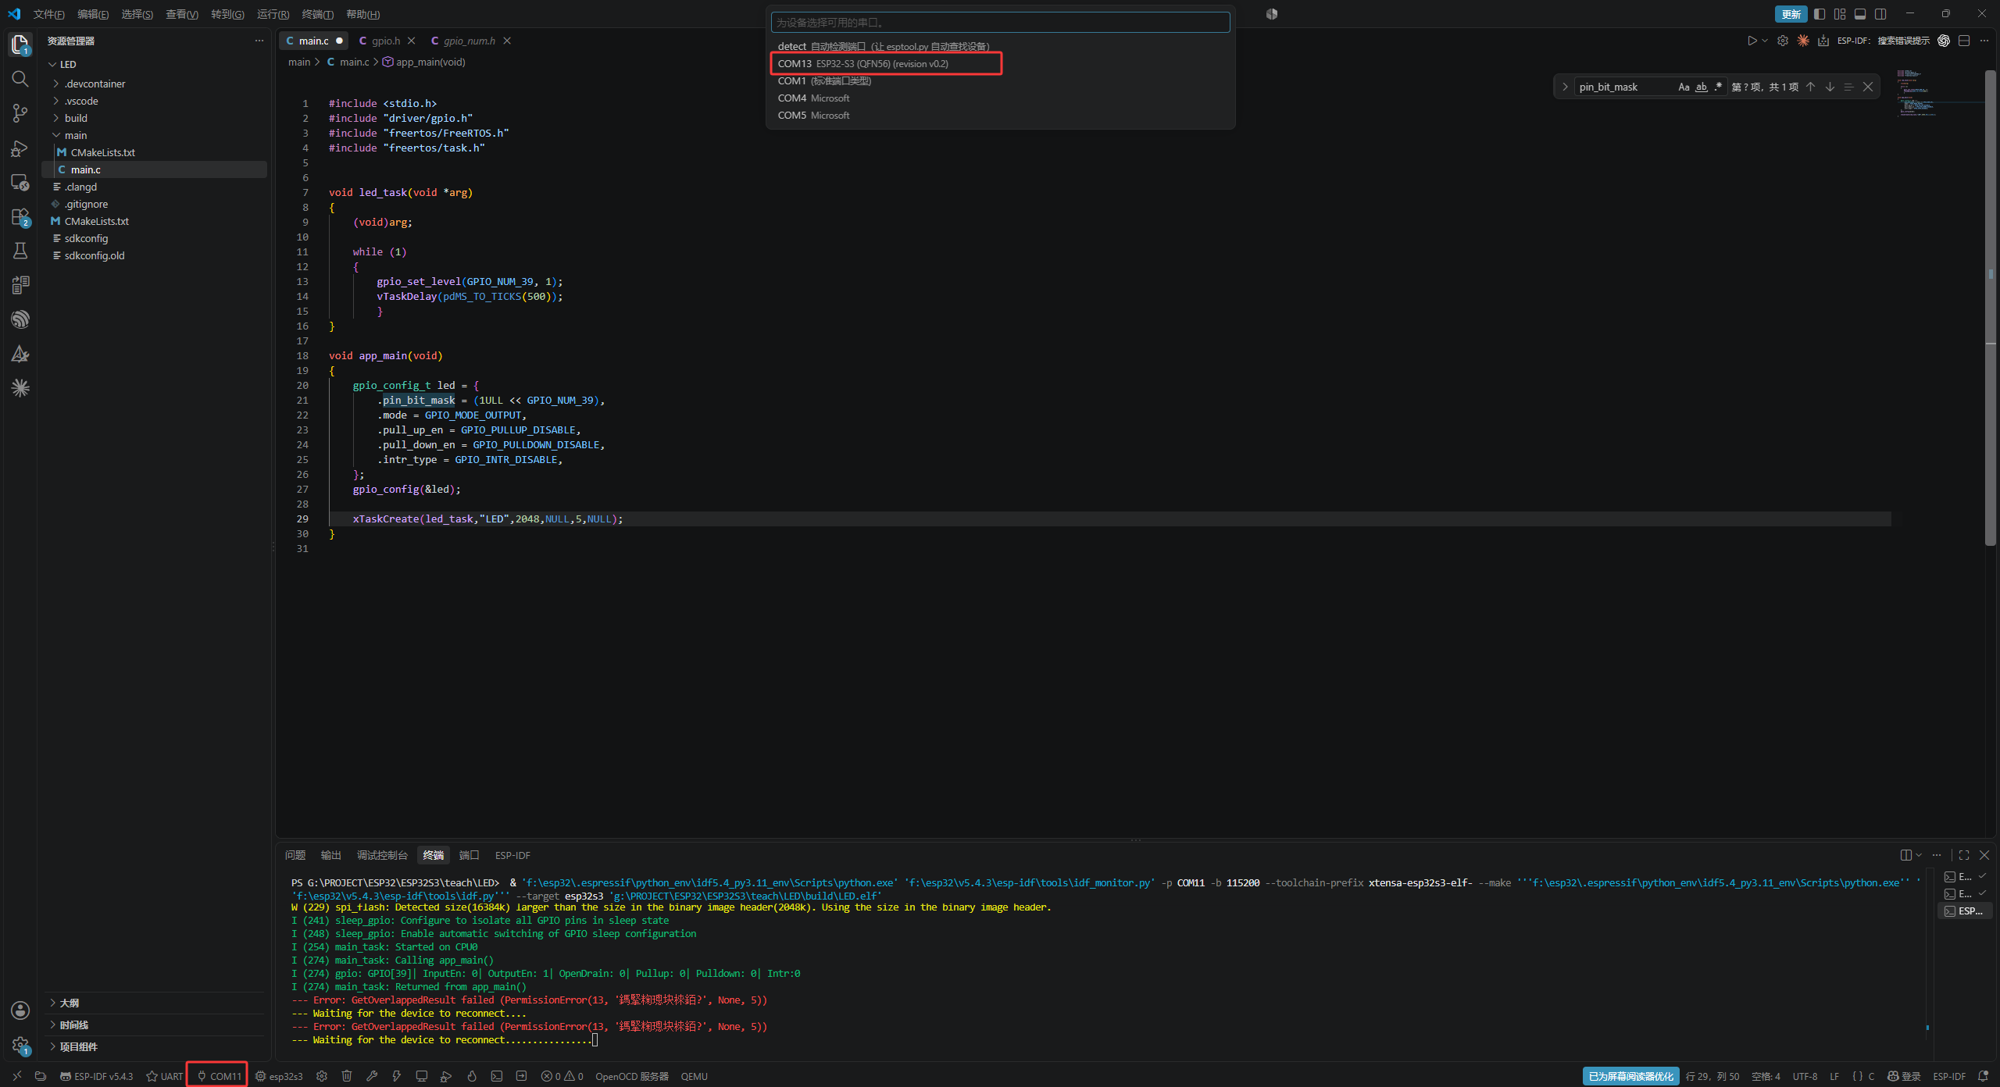
Task: Toggle match whole word in find widget
Action: [x=1701, y=87]
